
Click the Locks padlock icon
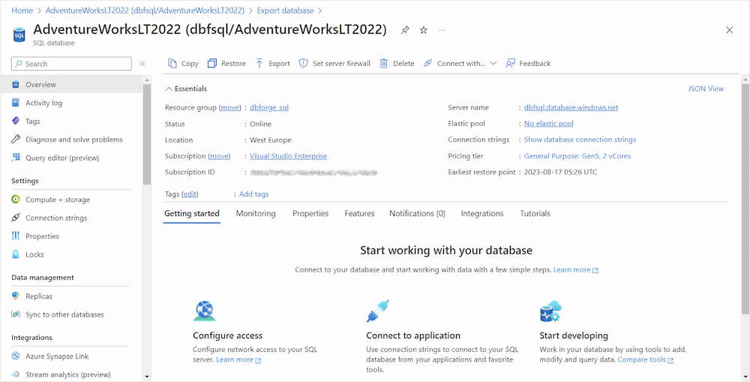tap(16, 254)
